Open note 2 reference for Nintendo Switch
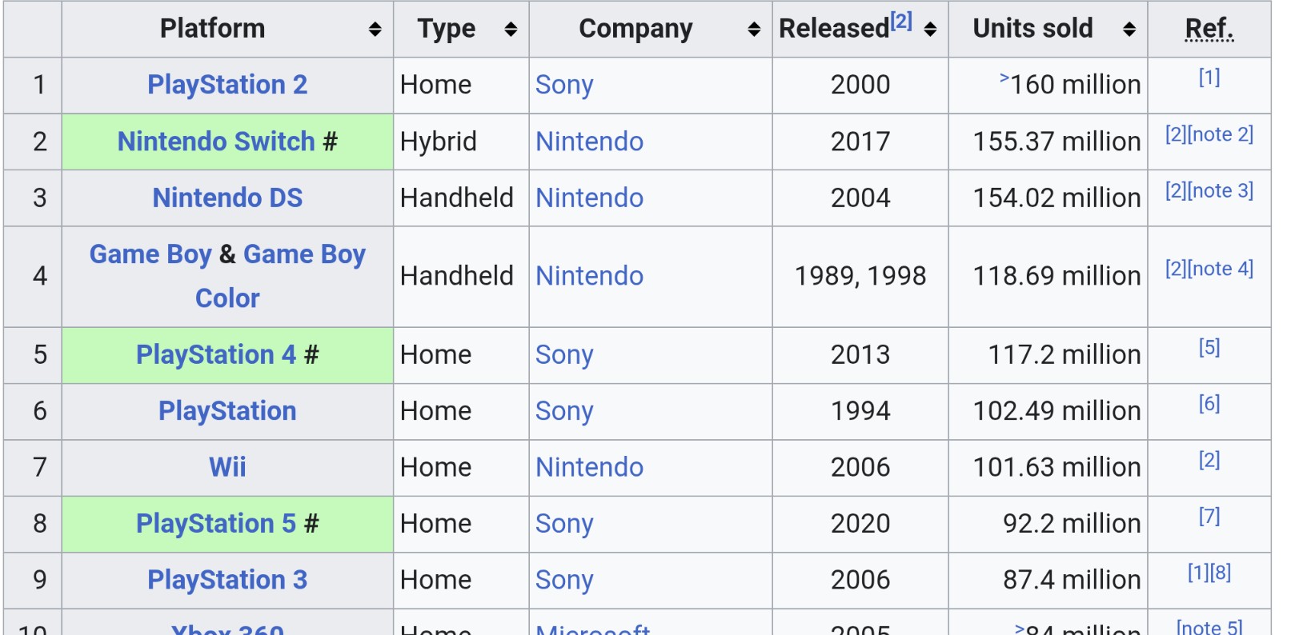Viewport: 1303px width, 635px height. click(1221, 134)
